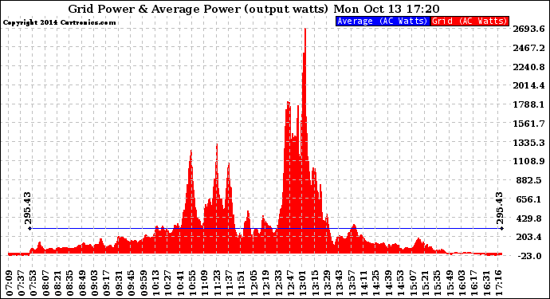Click the left endpoint marker of average line
The height and width of the screenshot is (299, 550).
click(30, 229)
